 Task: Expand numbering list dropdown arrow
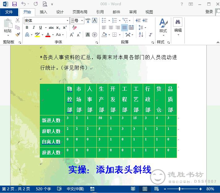(x=120, y=21)
